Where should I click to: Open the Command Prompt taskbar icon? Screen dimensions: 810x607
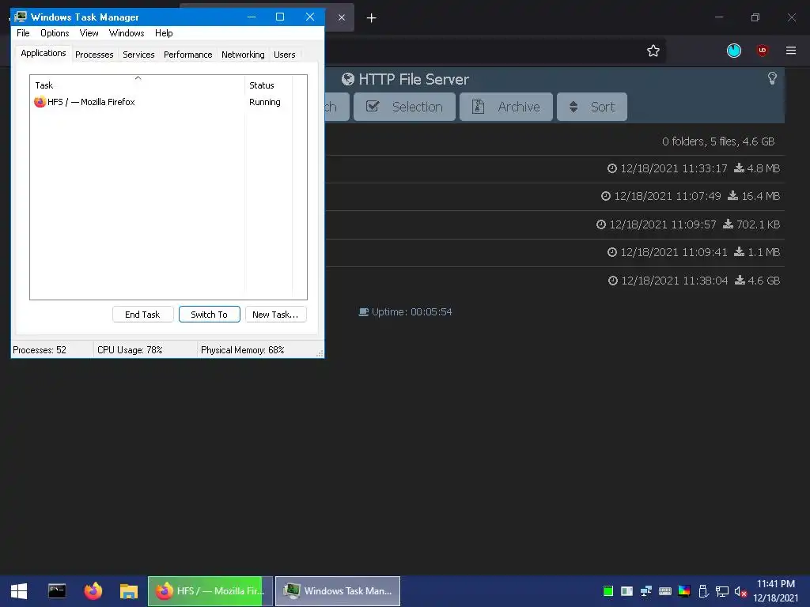pos(57,591)
